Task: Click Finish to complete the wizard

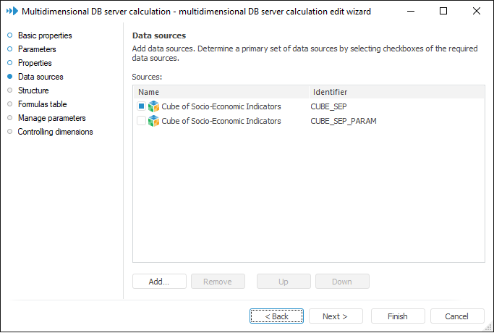Action: coord(398,316)
